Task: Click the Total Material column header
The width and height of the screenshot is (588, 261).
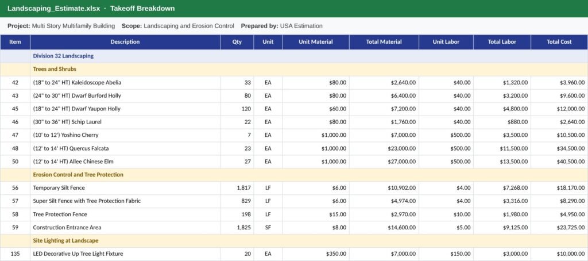Action: click(384, 42)
